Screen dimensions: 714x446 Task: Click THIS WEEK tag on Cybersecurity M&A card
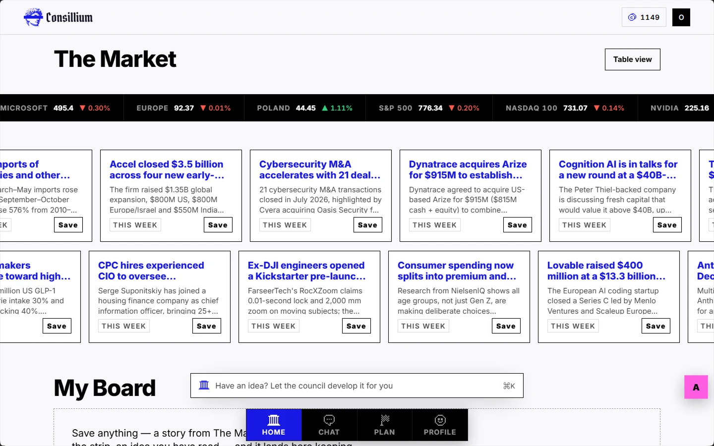click(x=285, y=225)
